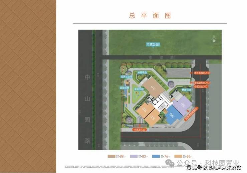Click the 萌童乐园 playground label
Screen dimensions: 247x173
pos(139,89)
